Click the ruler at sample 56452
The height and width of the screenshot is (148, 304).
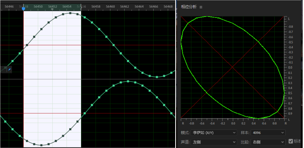[53, 6]
